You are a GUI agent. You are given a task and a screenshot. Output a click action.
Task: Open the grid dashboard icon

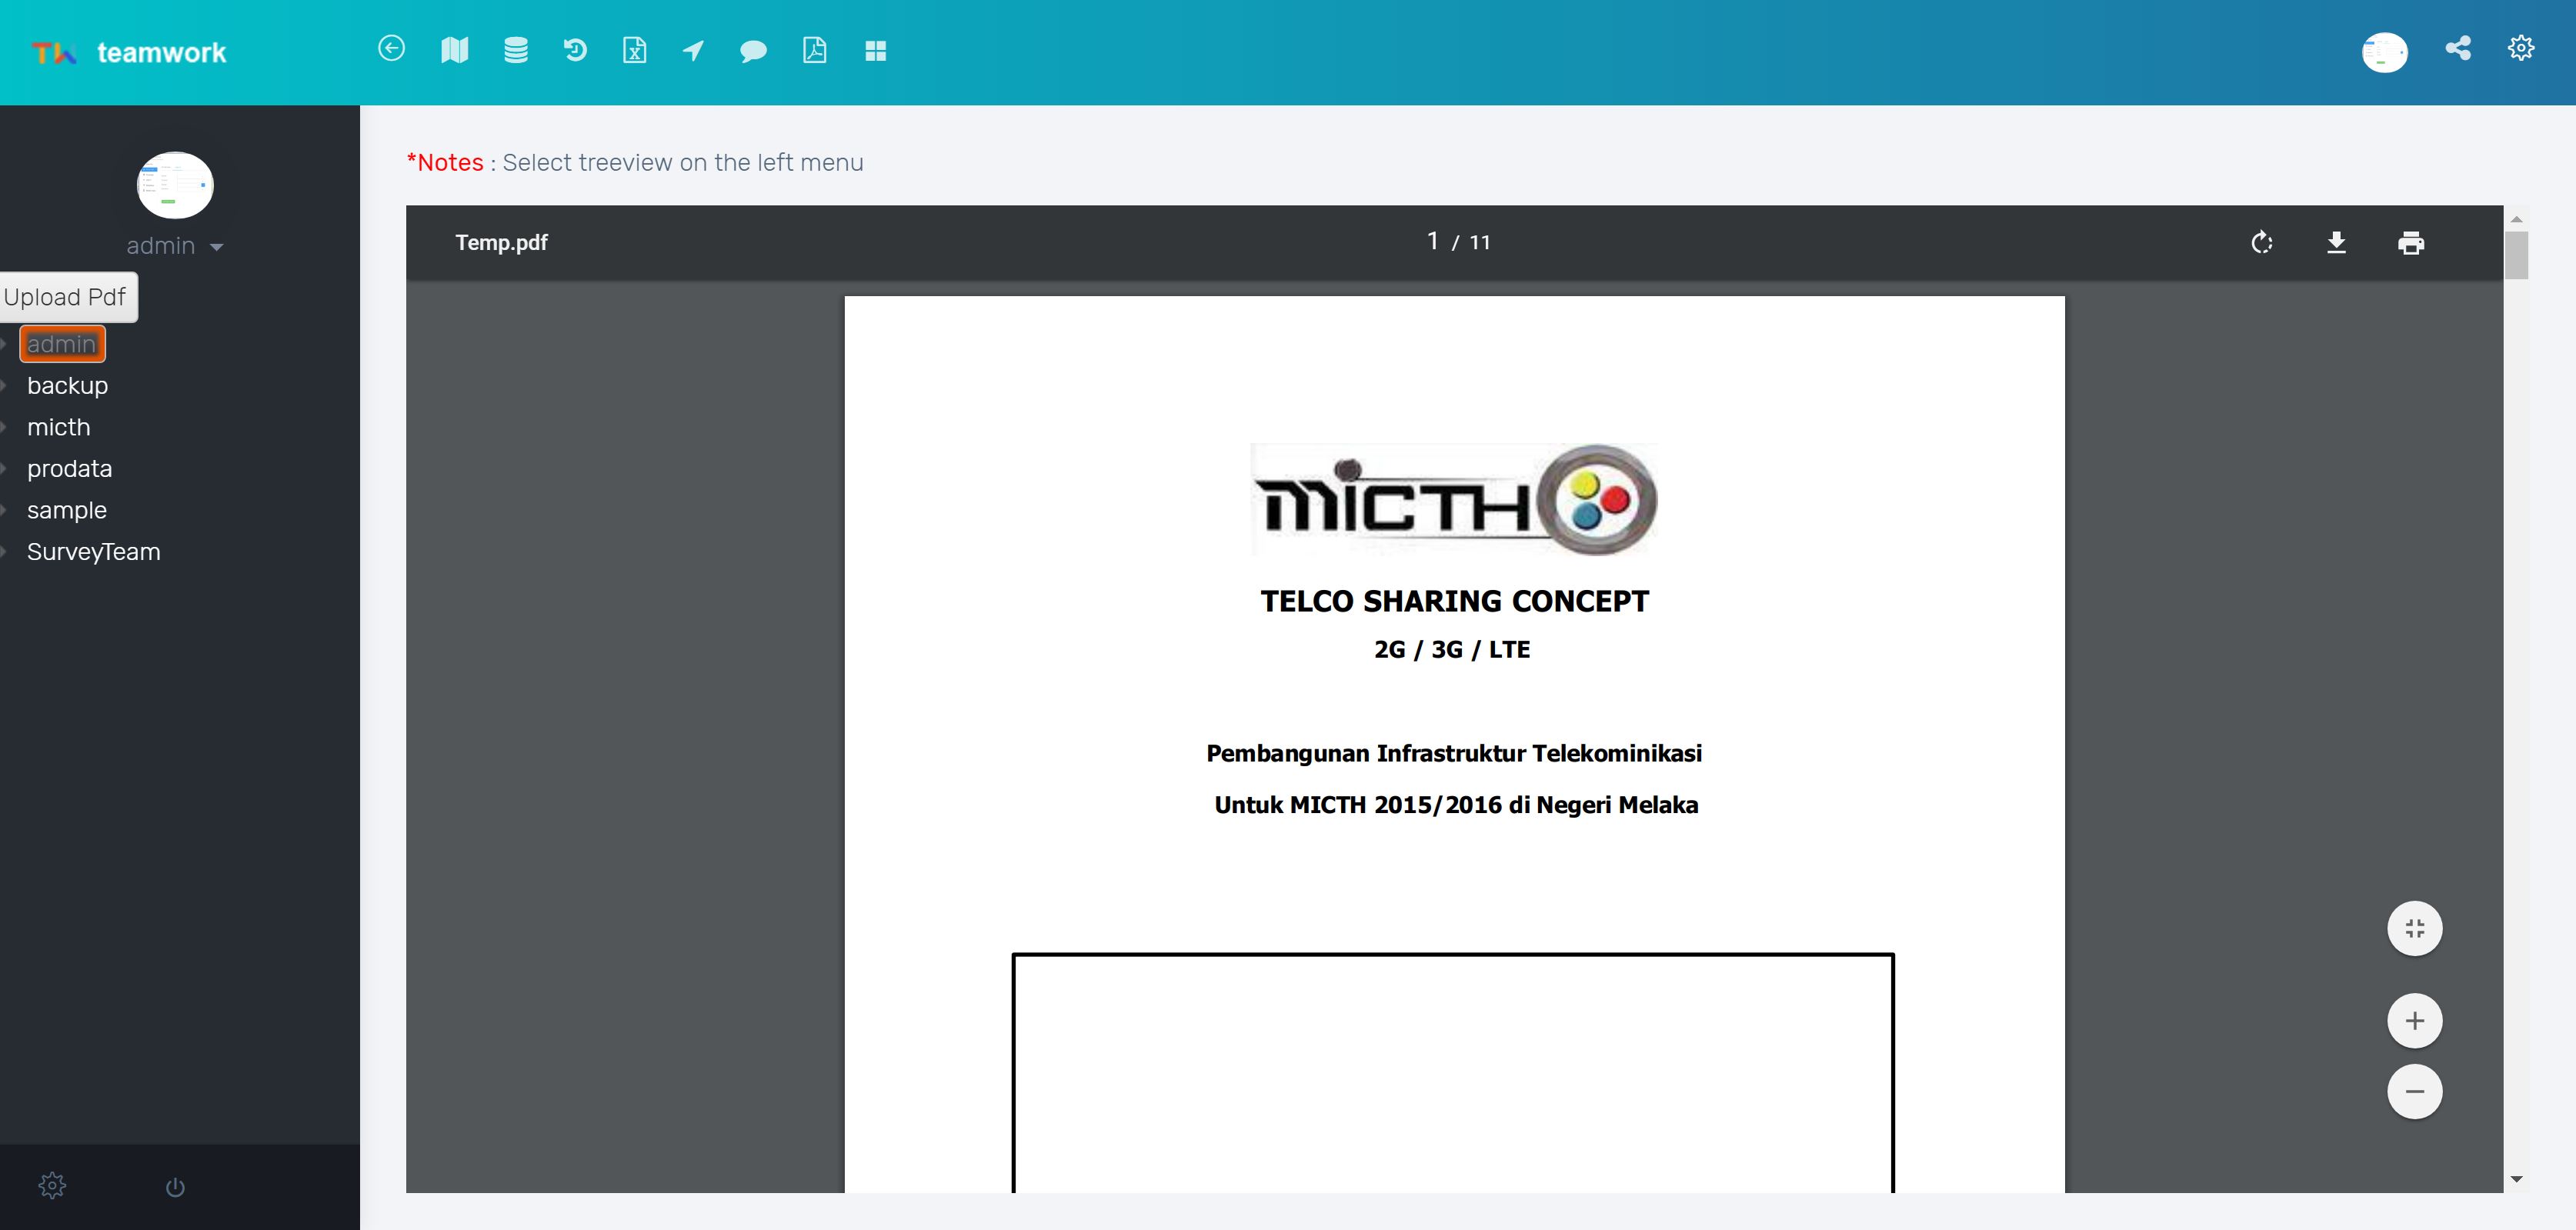875,51
